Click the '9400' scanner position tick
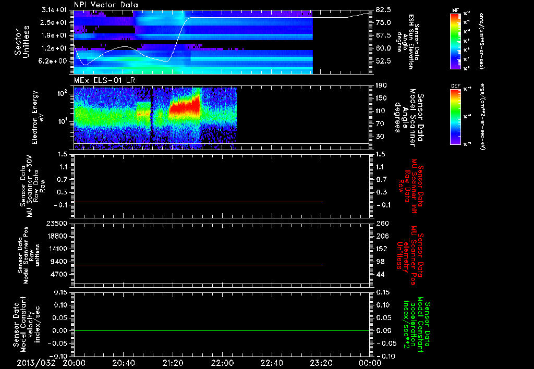Screen dimensions: 534x369 click(59, 262)
